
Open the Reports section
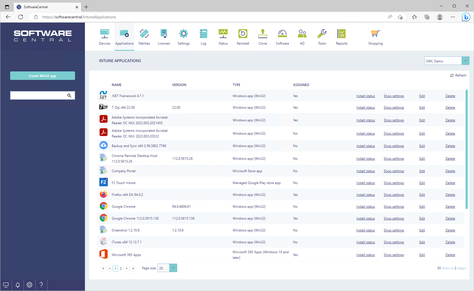click(x=341, y=37)
